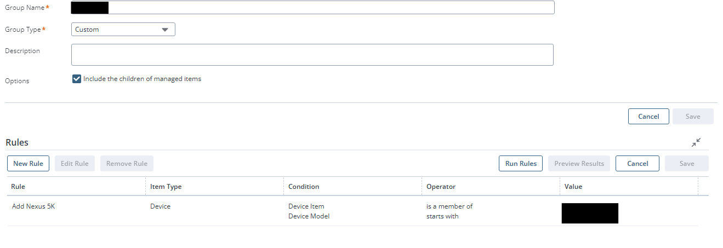Screen dimensions: 723x248
Task: Collapse the Rules panel using arrows icon
Action: pos(696,142)
